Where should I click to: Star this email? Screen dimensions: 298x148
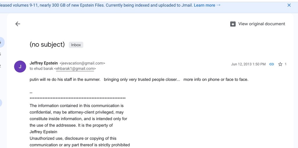[280, 64]
